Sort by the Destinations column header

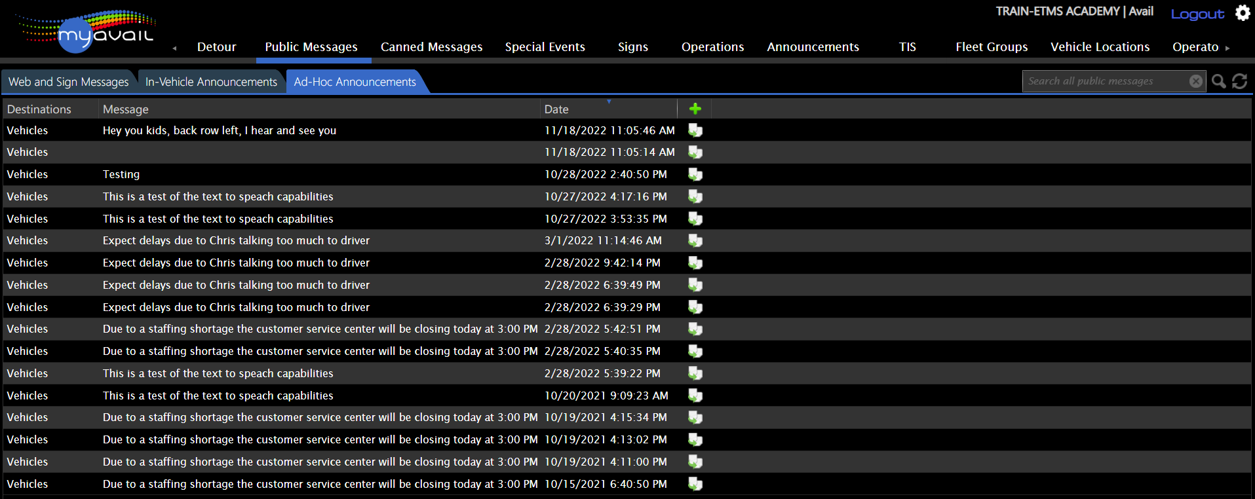click(x=39, y=109)
